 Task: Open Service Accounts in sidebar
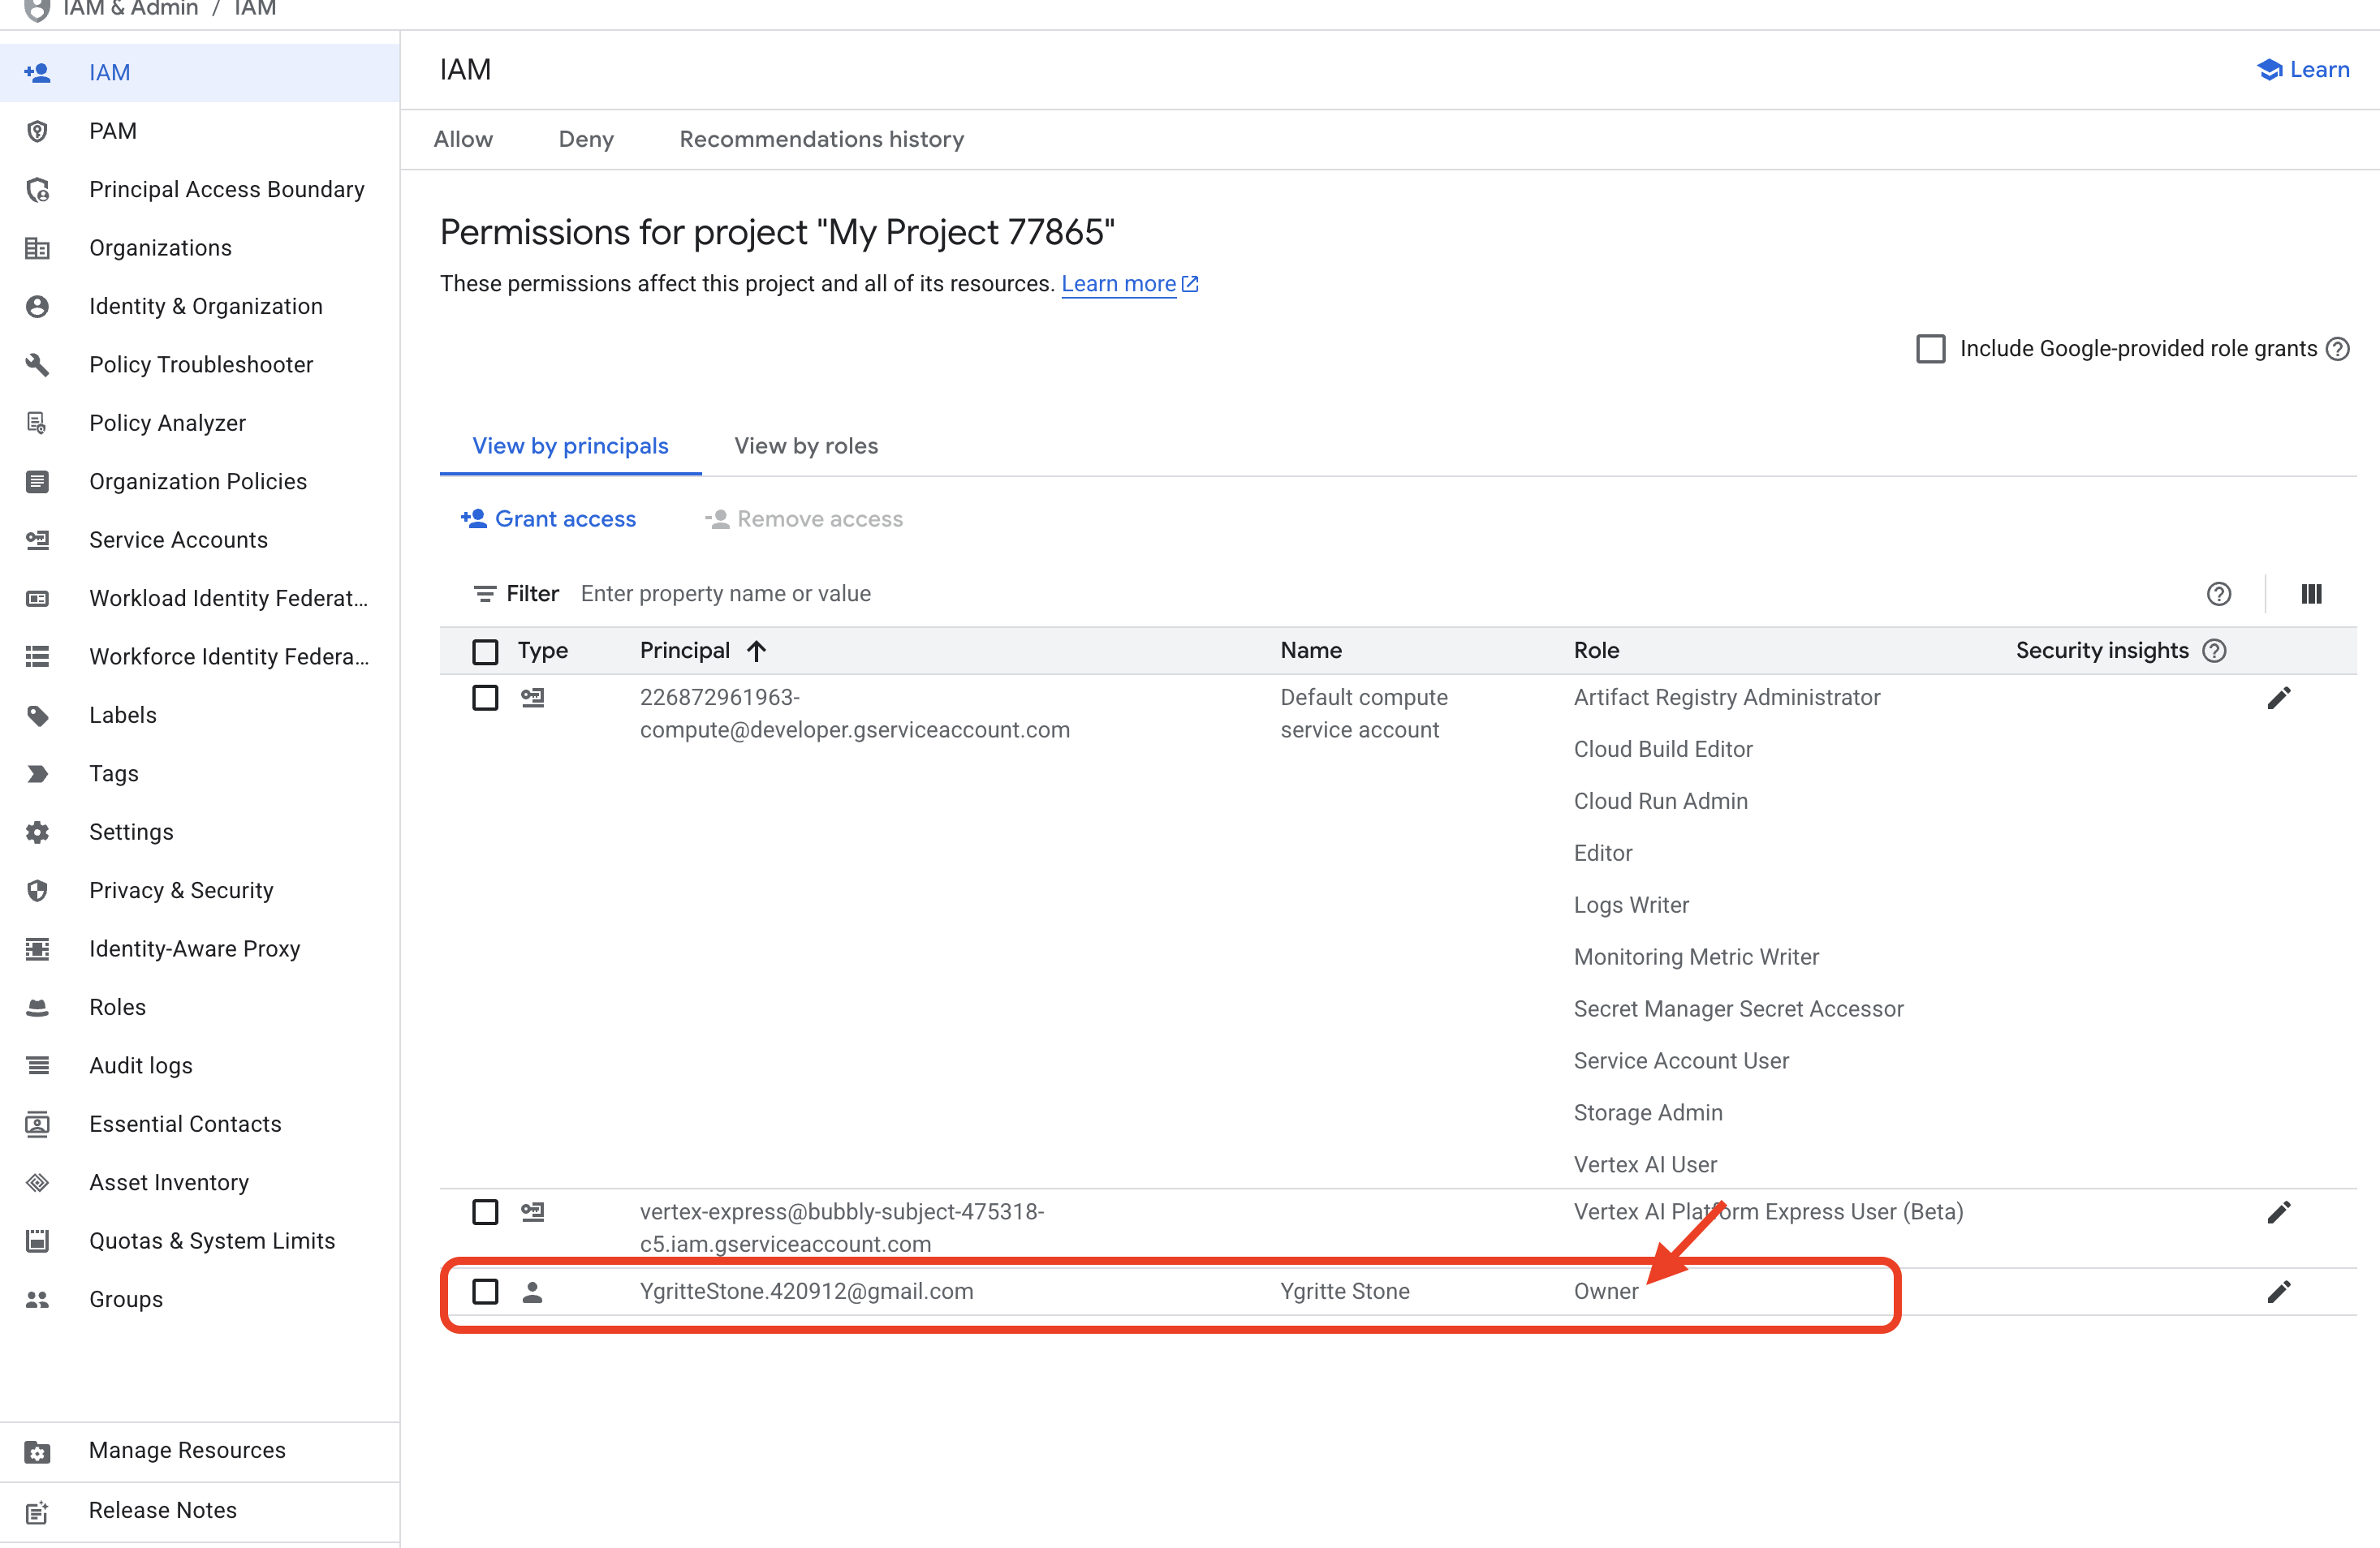pos(178,540)
